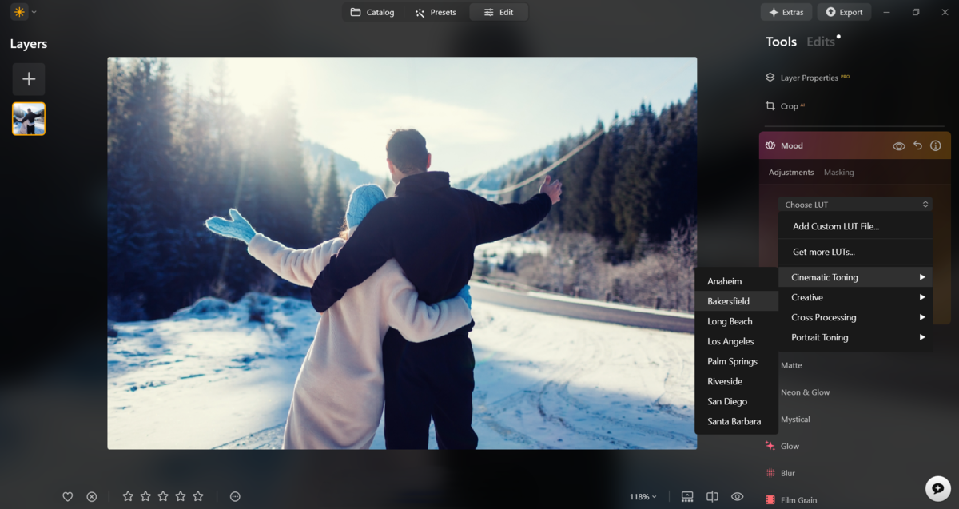Reject the photo with the X icon

(x=92, y=496)
